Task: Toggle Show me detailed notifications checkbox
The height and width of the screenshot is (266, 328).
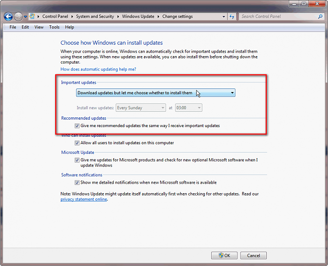Action: point(77,183)
